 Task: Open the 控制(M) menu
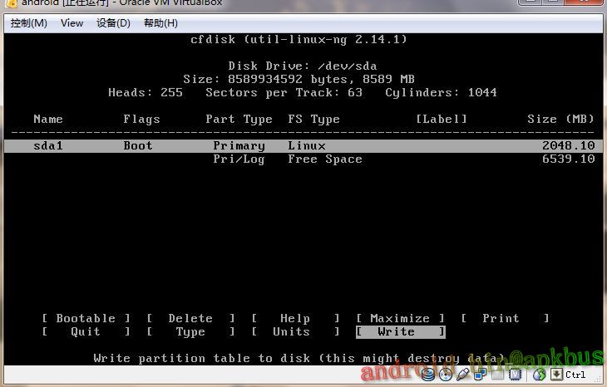tap(28, 23)
